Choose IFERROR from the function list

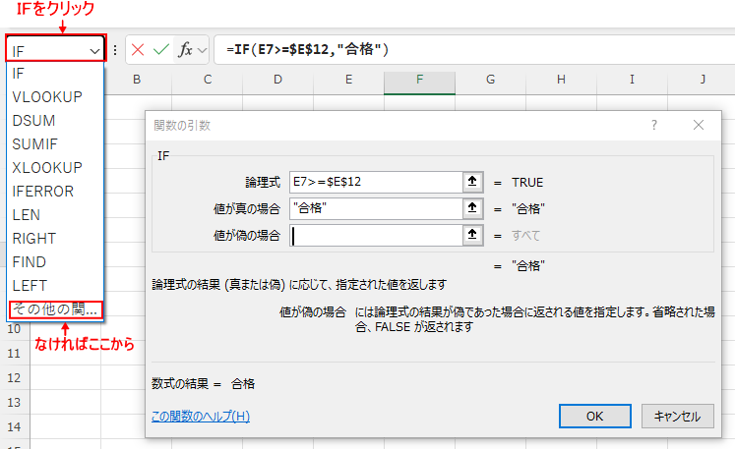tap(55, 191)
